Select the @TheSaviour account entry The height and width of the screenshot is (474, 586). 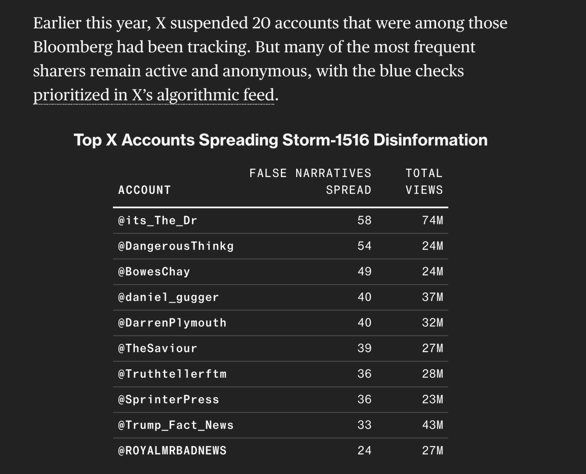click(x=158, y=348)
